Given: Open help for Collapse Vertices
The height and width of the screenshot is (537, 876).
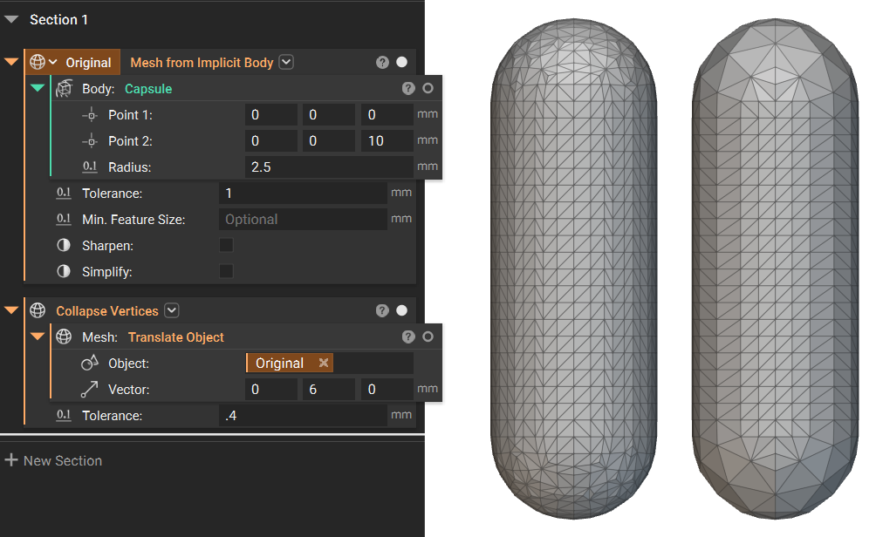Looking at the screenshot, I should pyautogui.click(x=382, y=310).
